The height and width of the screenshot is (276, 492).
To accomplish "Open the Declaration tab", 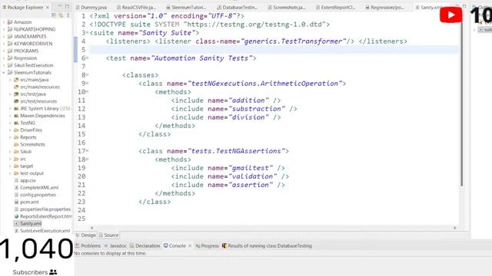I will pos(145,246).
